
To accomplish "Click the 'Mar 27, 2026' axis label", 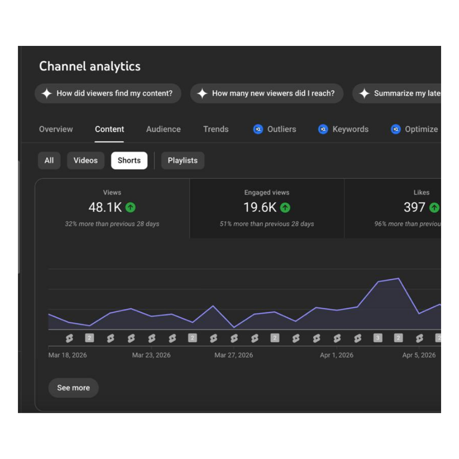I will point(234,355).
